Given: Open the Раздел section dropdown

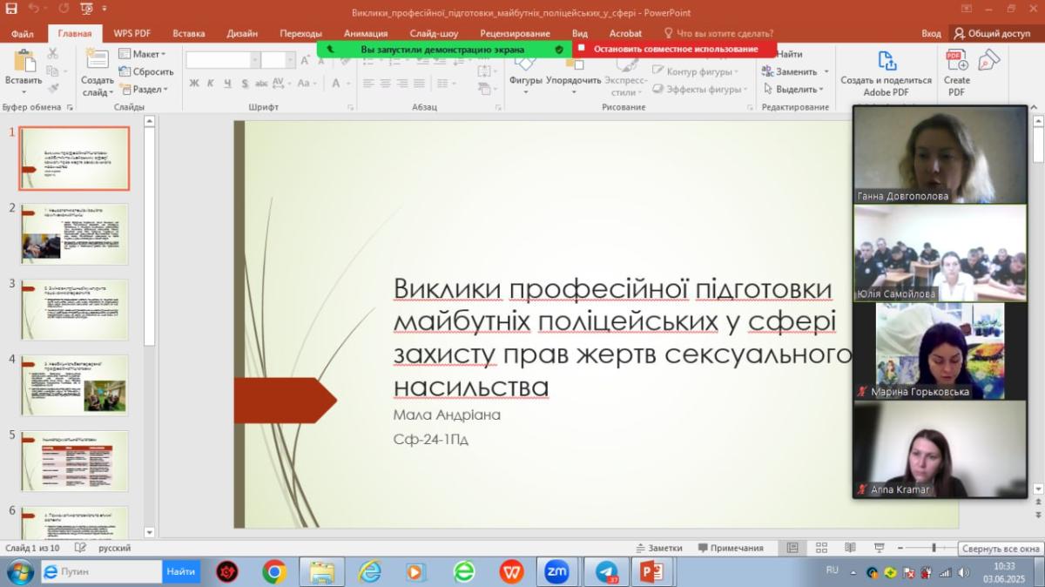Looking at the screenshot, I should pos(144,89).
